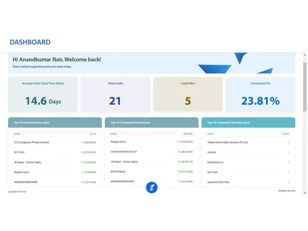The height and width of the screenshot is (231, 308).
Task: Select Vinit Polymer row
Action: click(152, 171)
